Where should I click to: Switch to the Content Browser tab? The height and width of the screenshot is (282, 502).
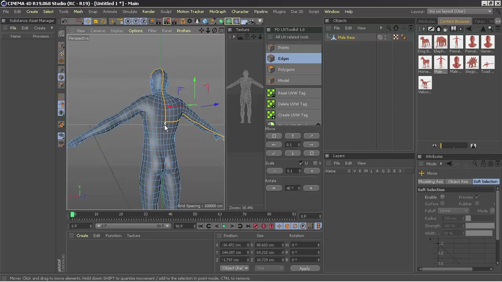tap(455, 21)
